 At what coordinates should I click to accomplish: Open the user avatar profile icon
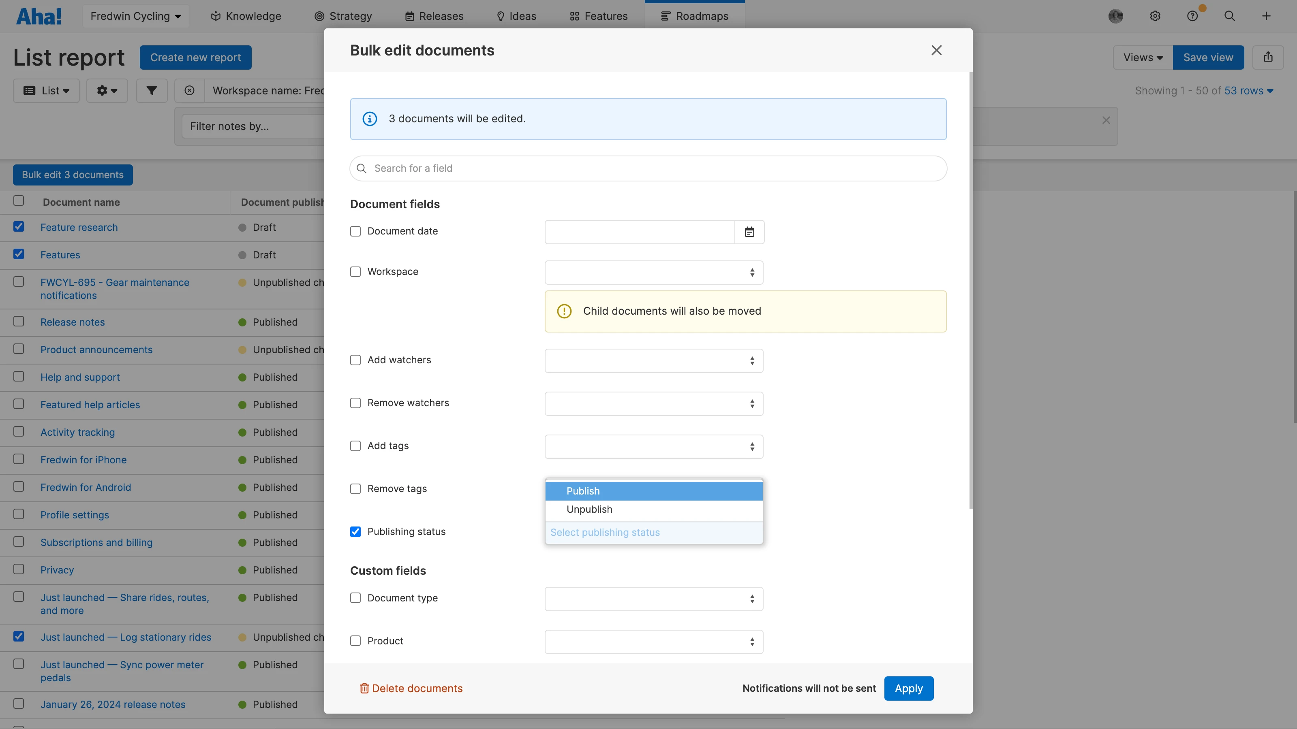1115,16
